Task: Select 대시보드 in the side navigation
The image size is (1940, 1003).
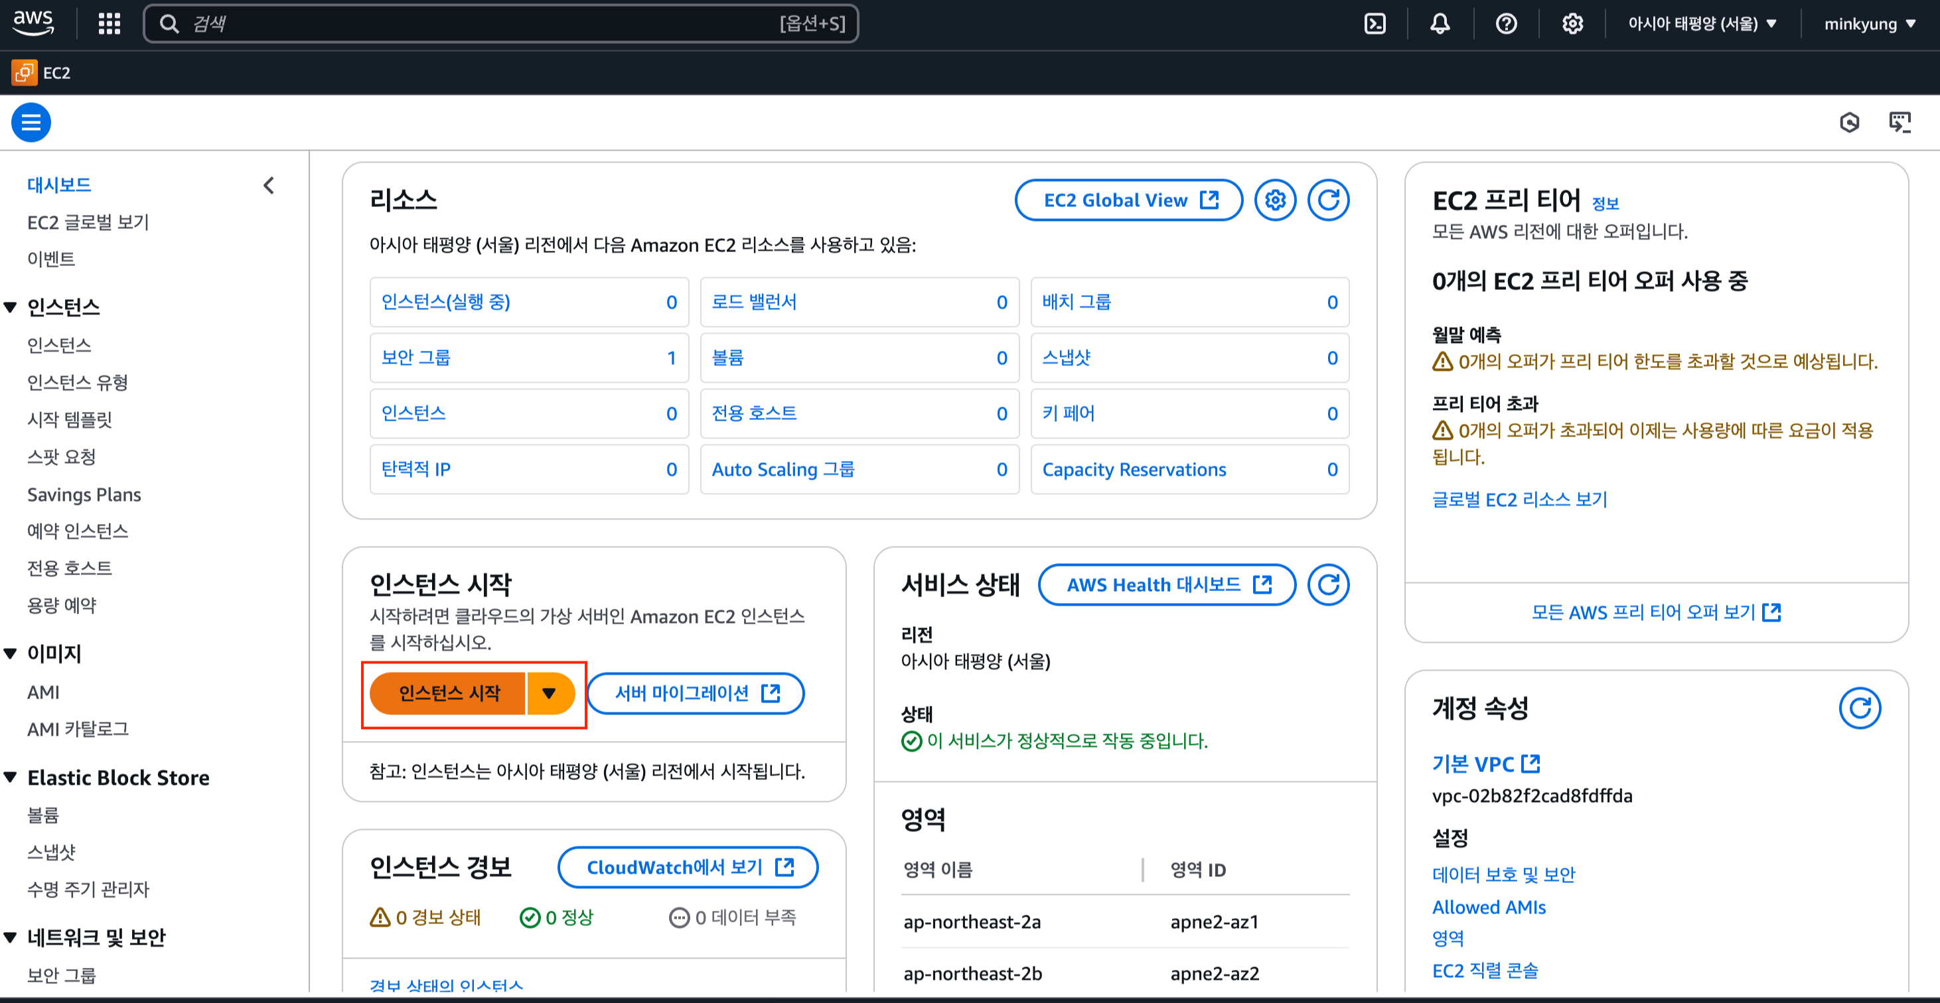Action: tap(59, 185)
